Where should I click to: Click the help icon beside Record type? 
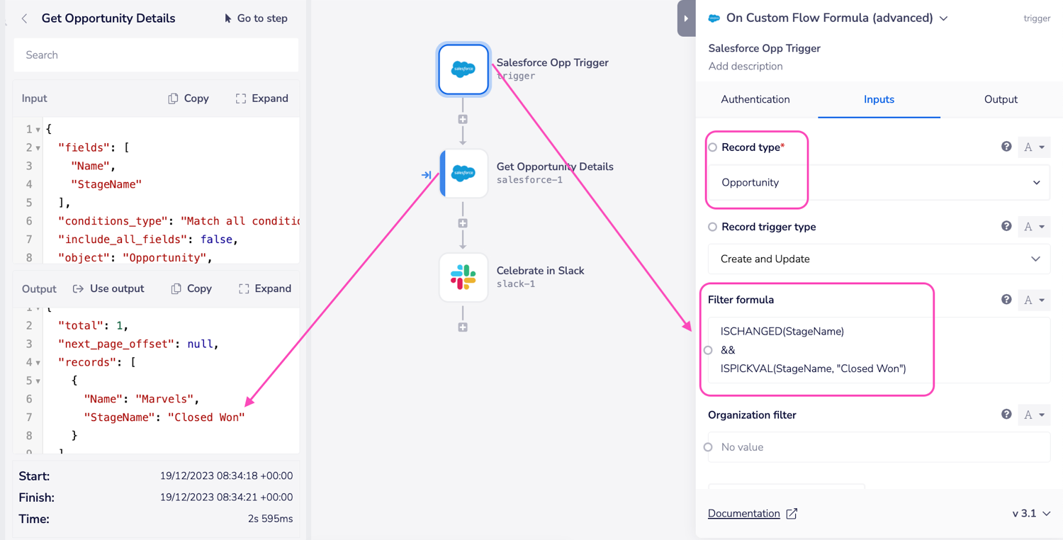coord(1006,147)
